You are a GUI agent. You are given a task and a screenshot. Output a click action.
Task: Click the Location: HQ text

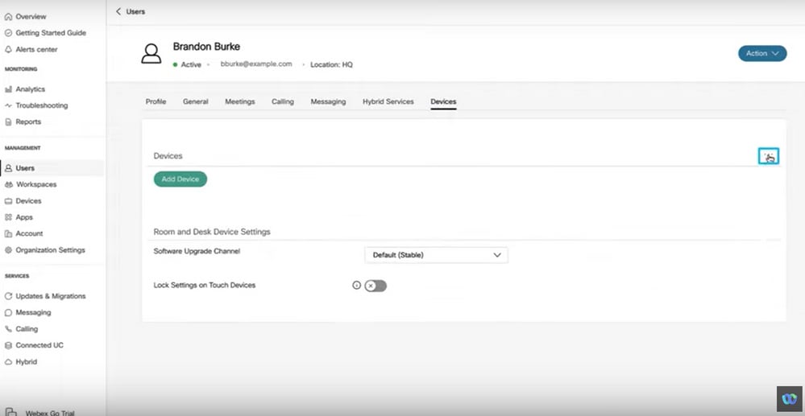(332, 65)
